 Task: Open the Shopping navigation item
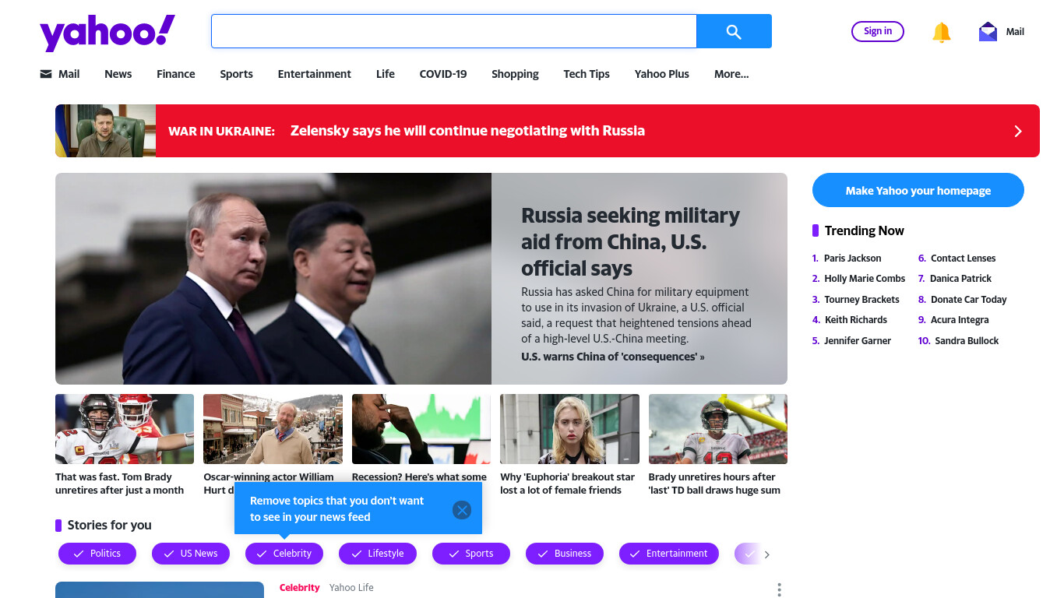coord(515,74)
